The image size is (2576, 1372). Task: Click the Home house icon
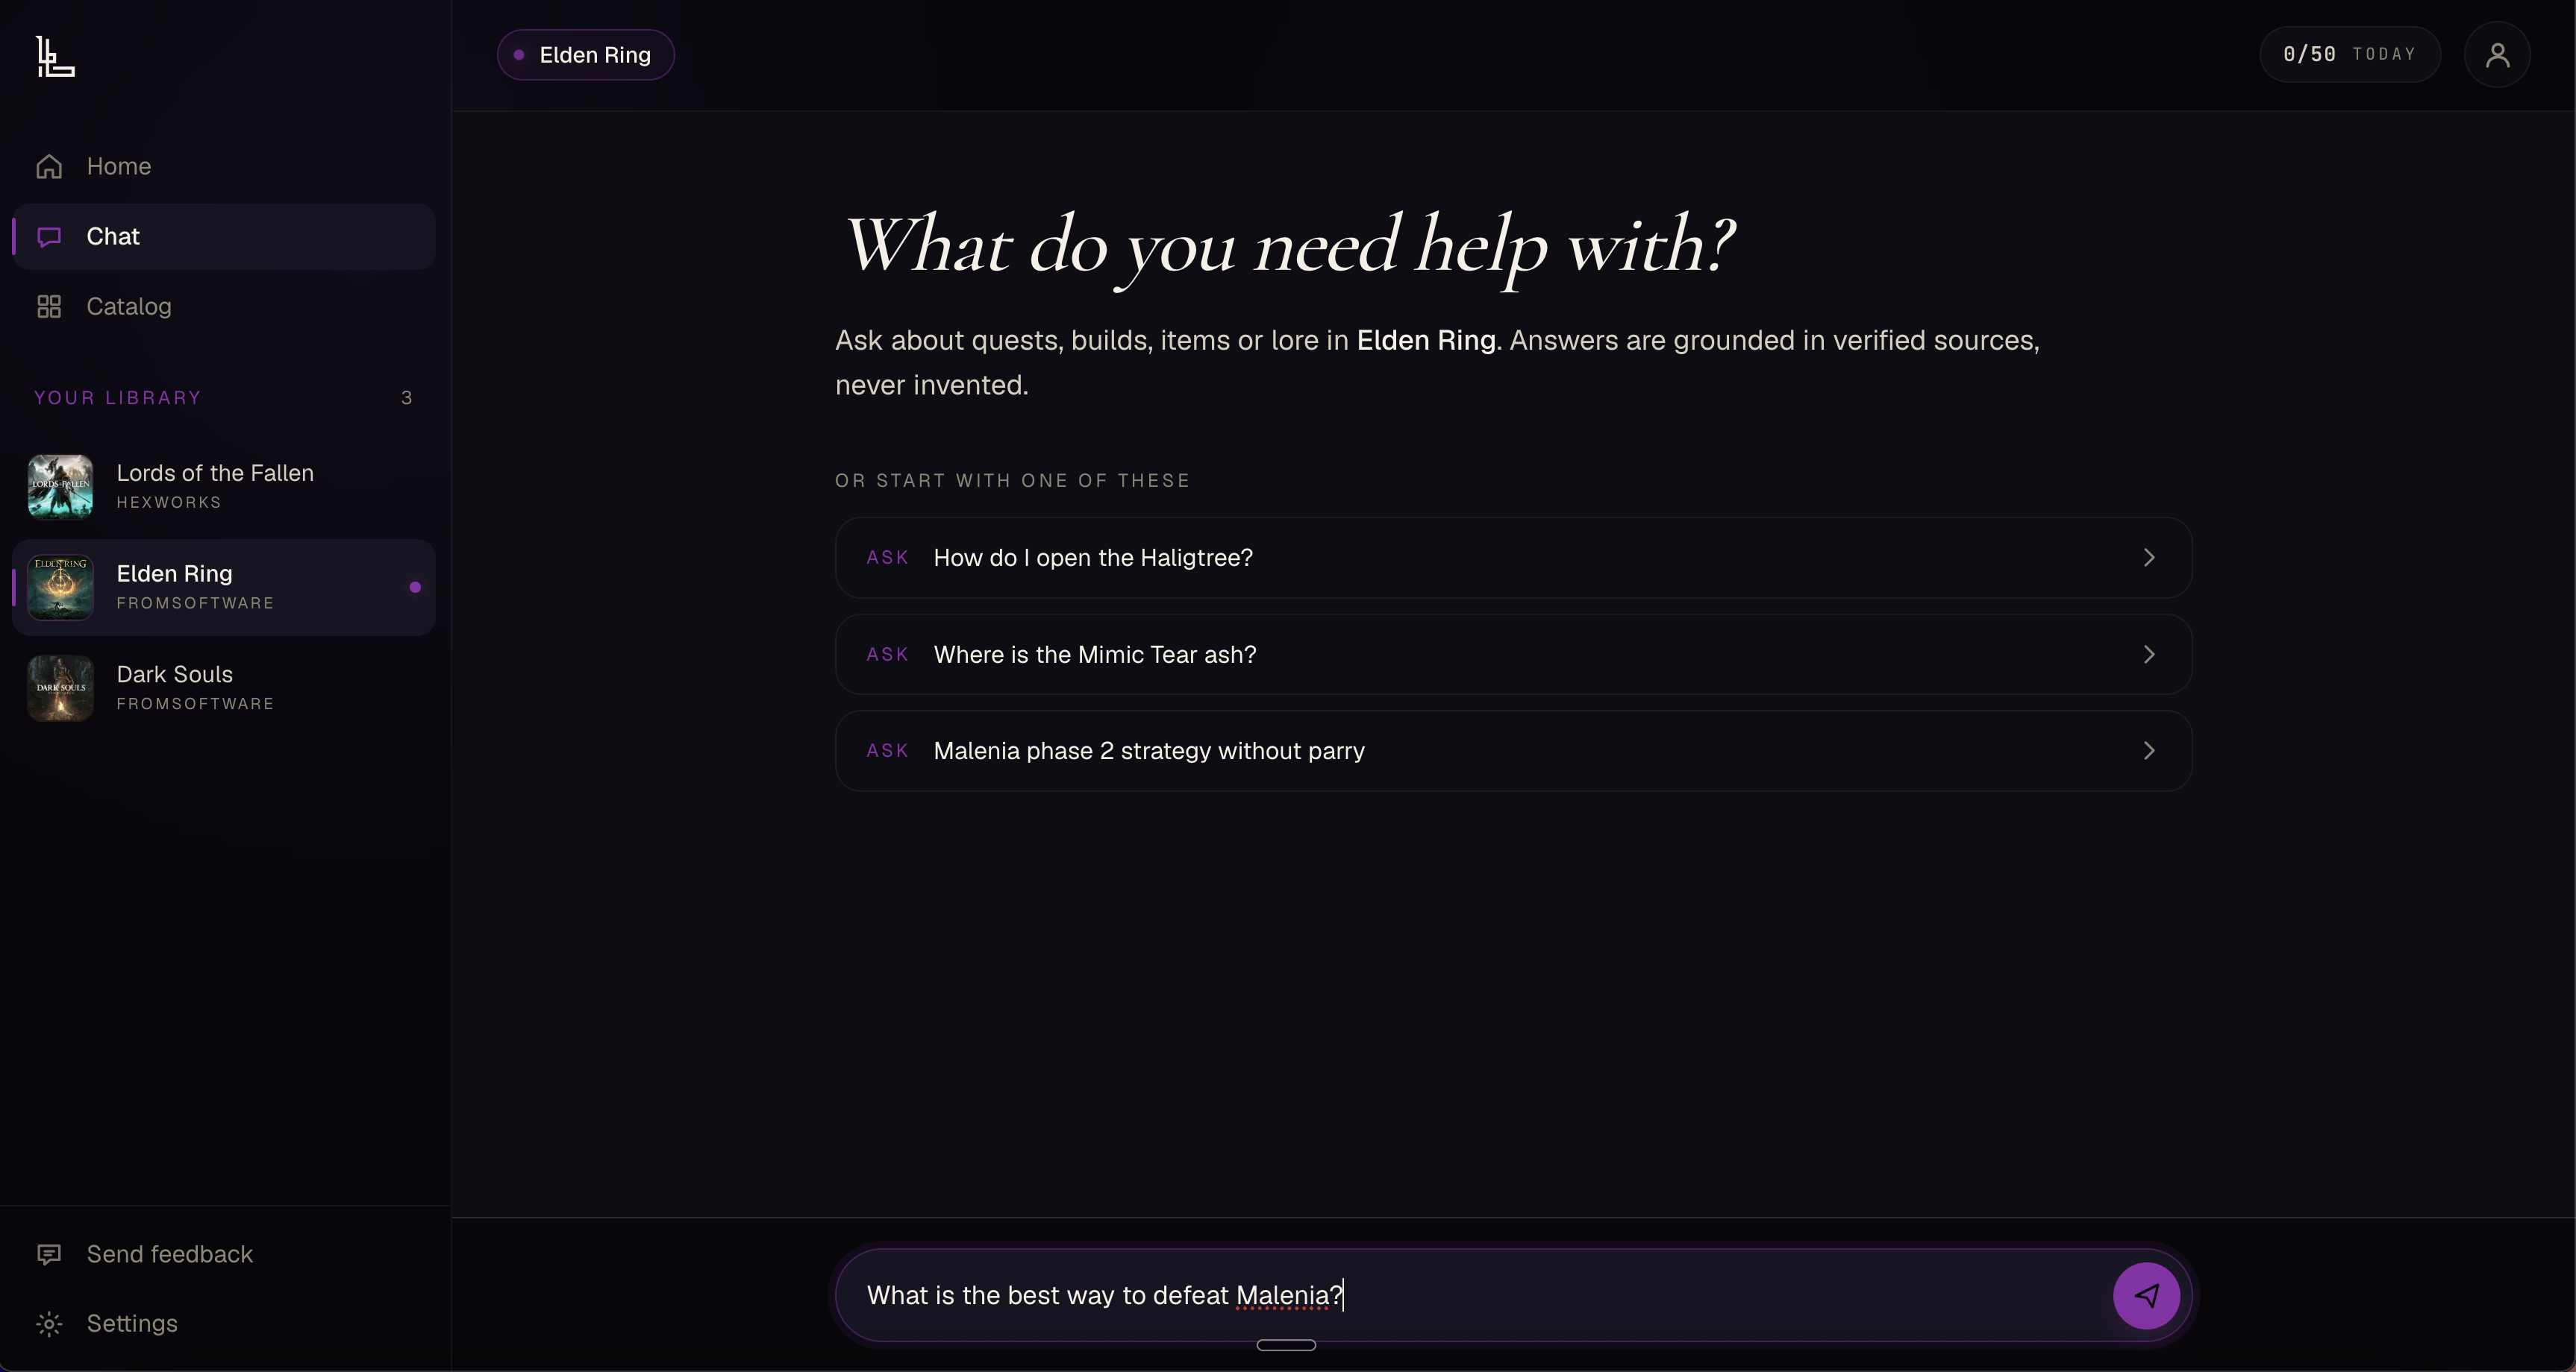coord(49,167)
